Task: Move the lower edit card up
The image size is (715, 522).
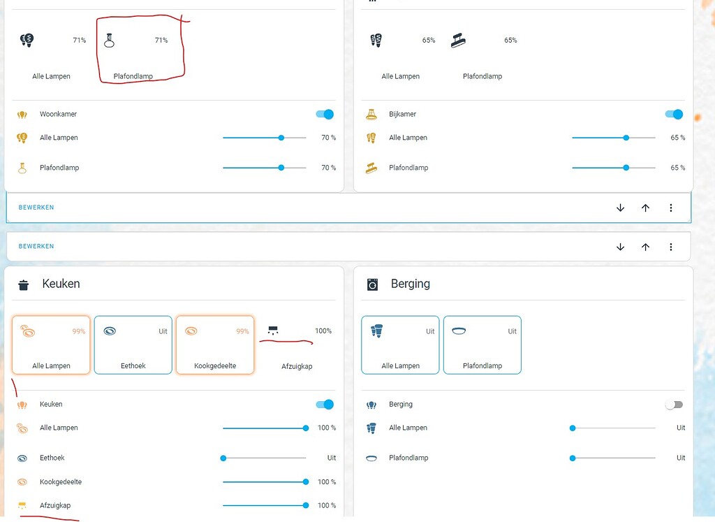Action: [645, 247]
